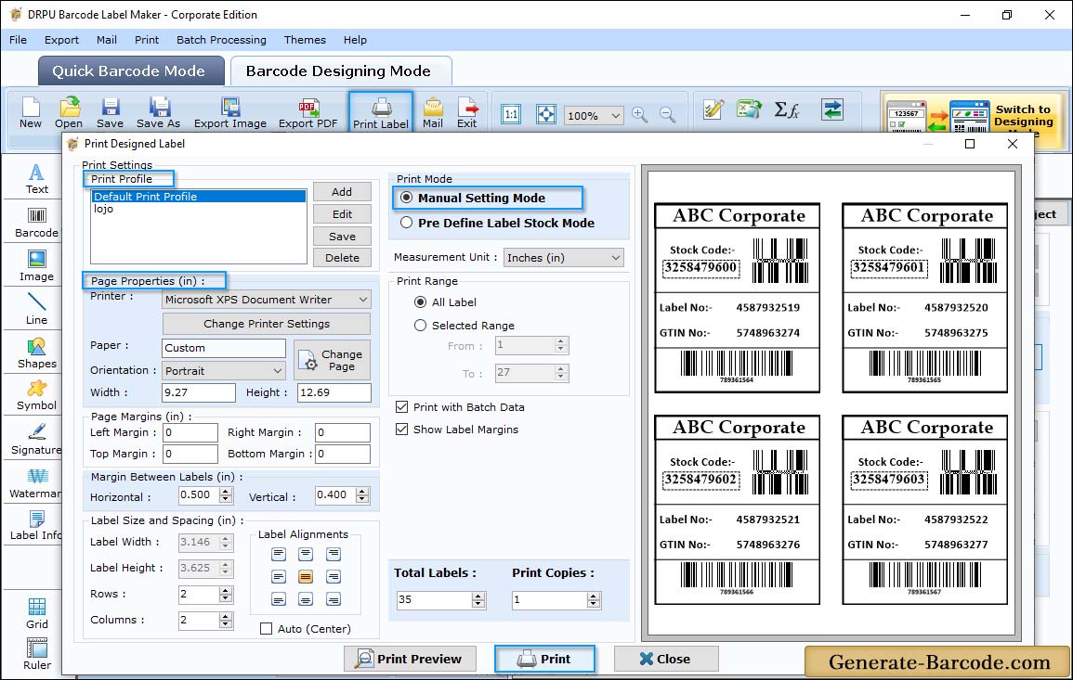1073x680 pixels.
Task: Select highlighted center label alignment
Action: [x=306, y=577]
